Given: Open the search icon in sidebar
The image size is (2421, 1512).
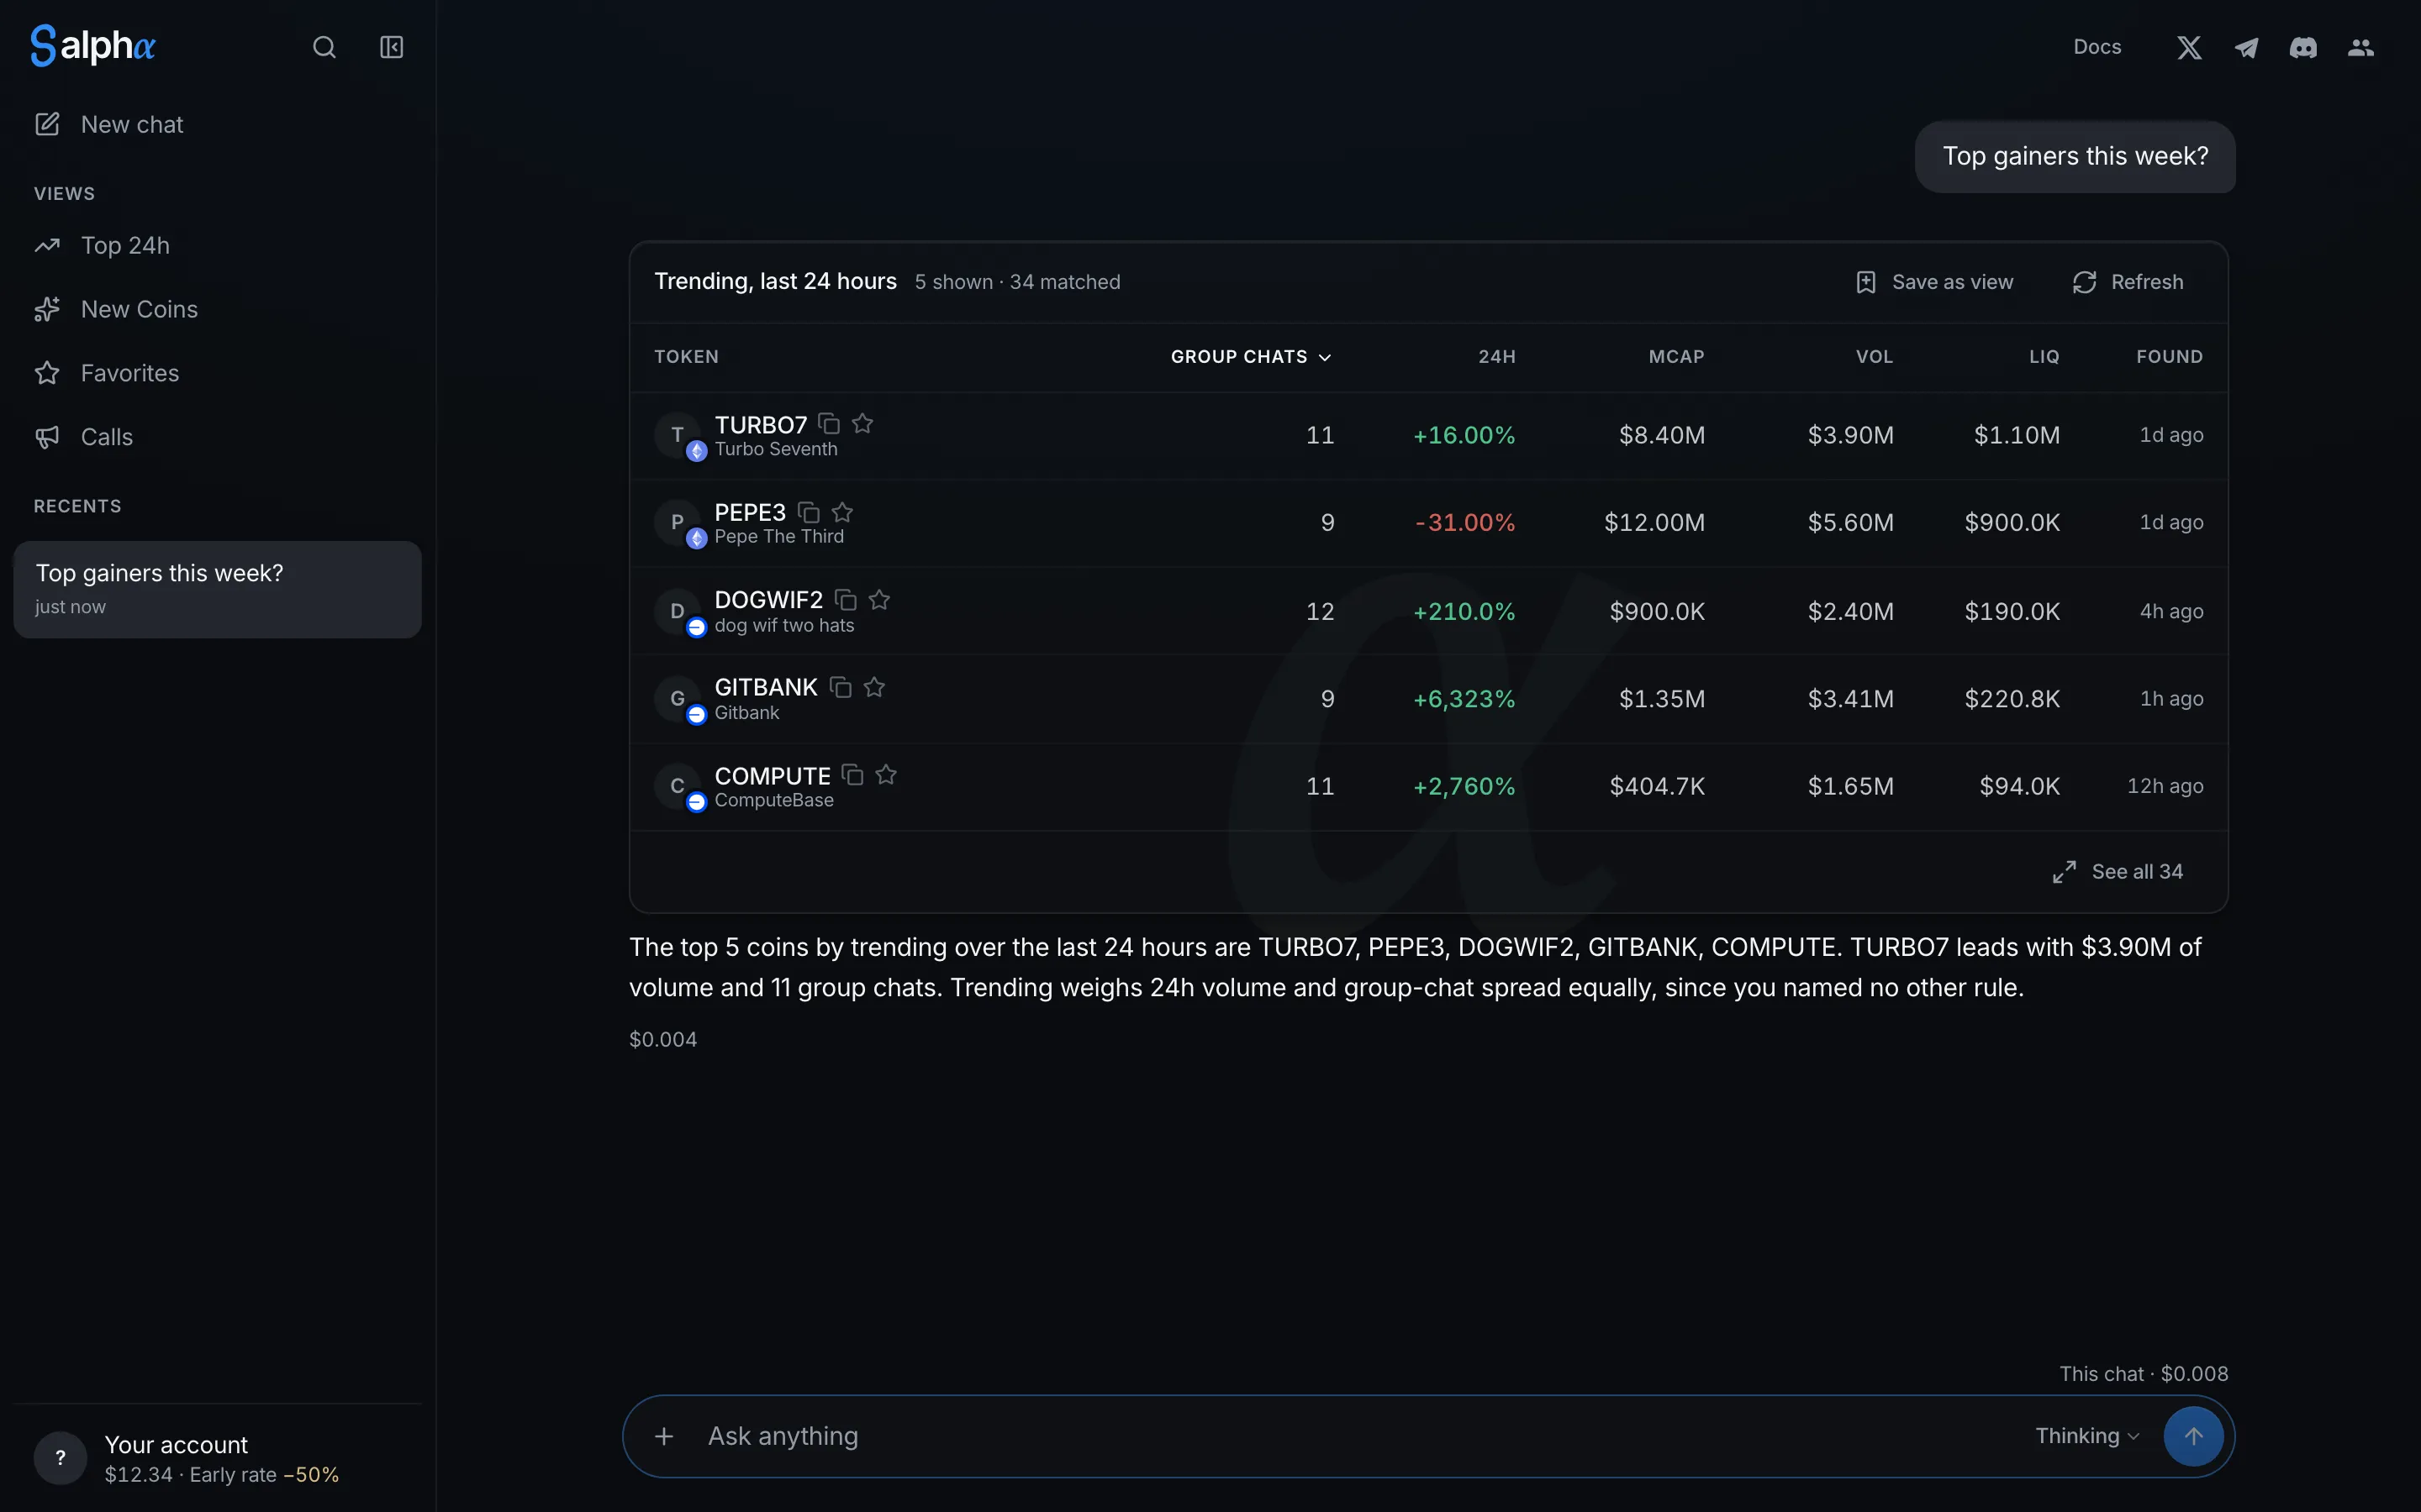Looking at the screenshot, I should (x=324, y=47).
